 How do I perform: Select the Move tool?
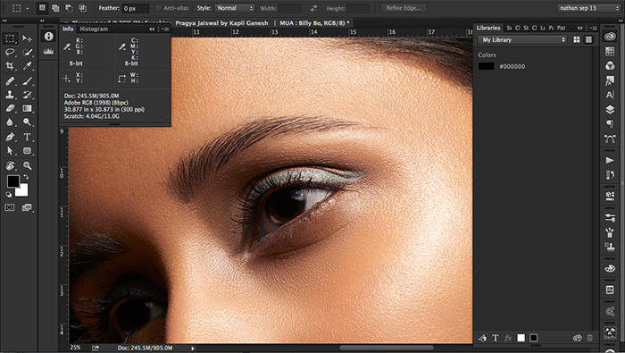coord(27,38)
